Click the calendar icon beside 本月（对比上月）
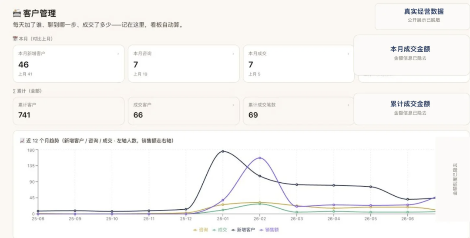 coord(15,39)
